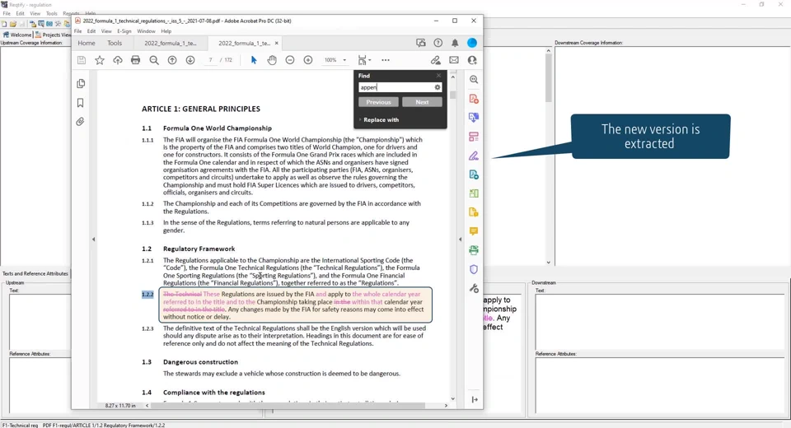Open the Projects View tab in Reqtify
791x428 pixels.
(x=54, y=35)
